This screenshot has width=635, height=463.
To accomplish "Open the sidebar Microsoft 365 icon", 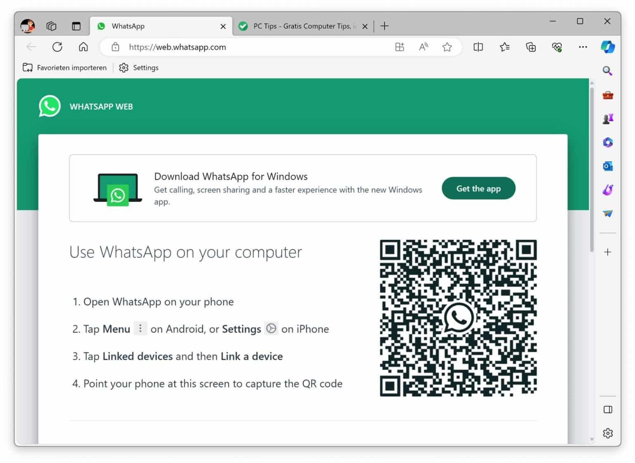I will (608, 143).
